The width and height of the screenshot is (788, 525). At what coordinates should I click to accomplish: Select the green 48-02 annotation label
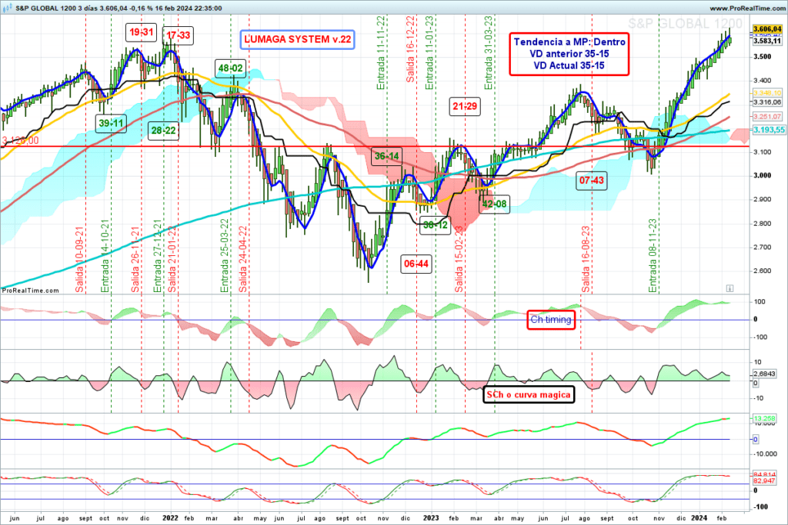point(231,68)
